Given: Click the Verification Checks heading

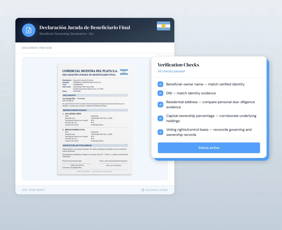Looking at the screenshot, I should (x=178, y=65).
